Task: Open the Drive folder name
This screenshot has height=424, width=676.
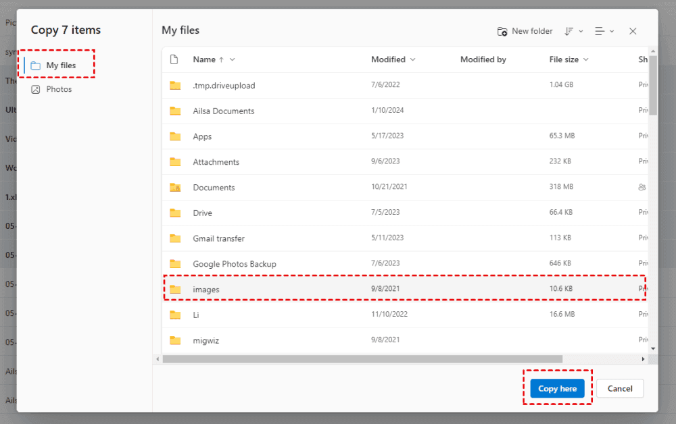Action: coord(202,213)
